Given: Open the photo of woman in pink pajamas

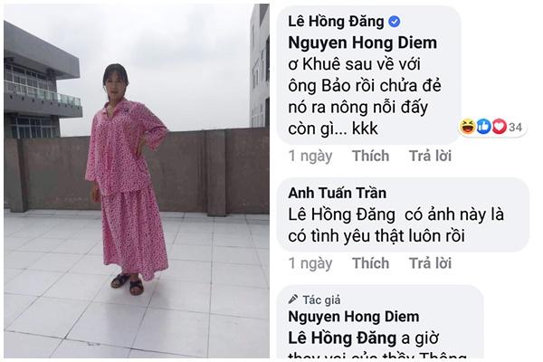Looking at the screenshot, I should [137, 181].
